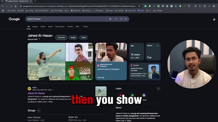Click the magnifier search submit icon
The height and width of the screenshot is (122, 218).
coord(126,19)
